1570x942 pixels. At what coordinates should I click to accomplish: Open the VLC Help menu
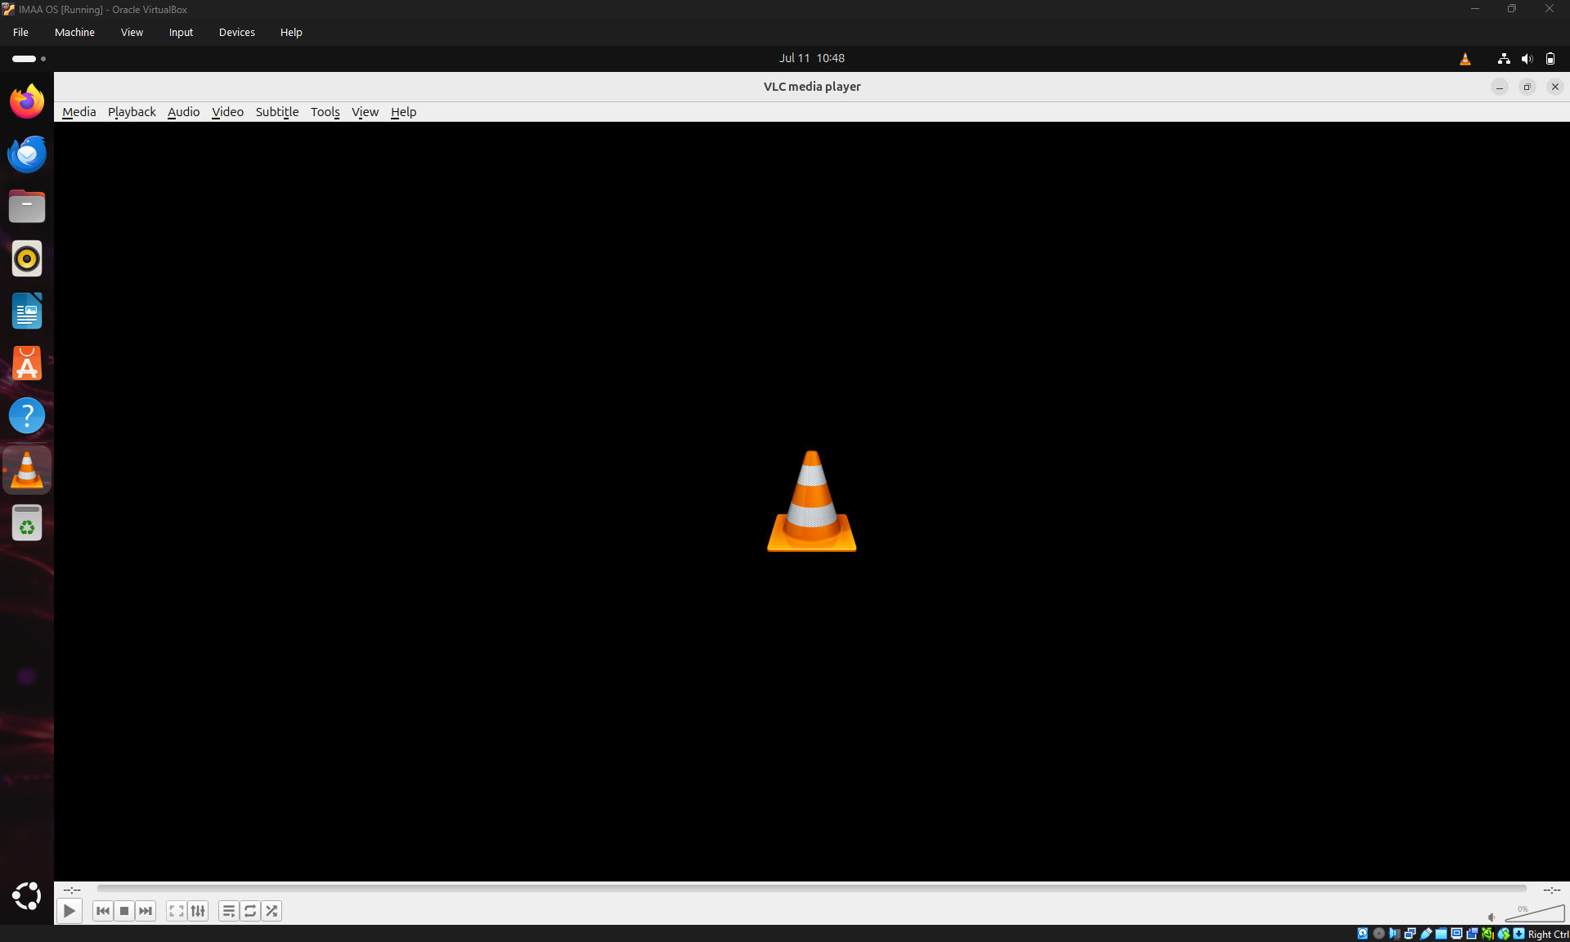point(403,112)
